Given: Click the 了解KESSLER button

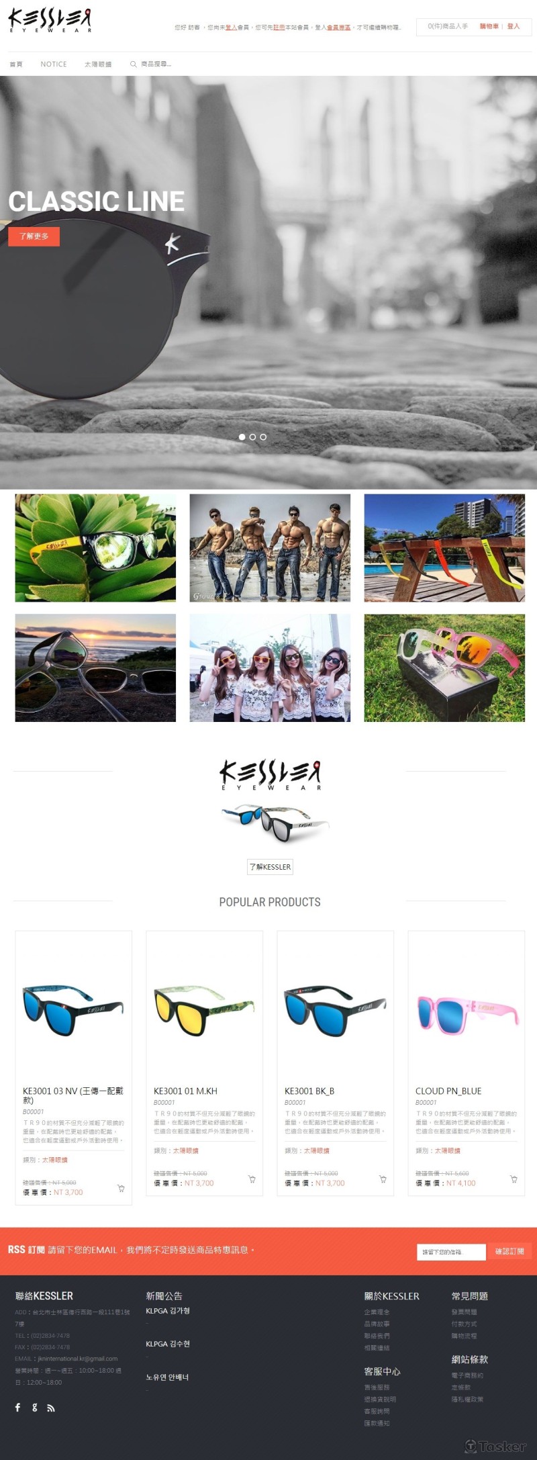Looking at the screenshot, I should pos(270,866).
